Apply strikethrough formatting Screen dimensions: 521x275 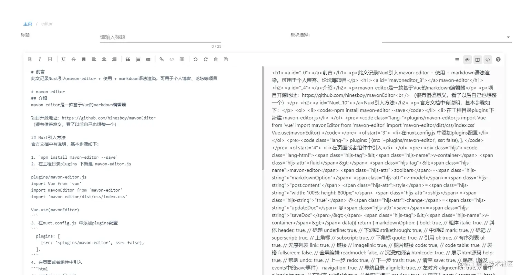tap(73, 60)
